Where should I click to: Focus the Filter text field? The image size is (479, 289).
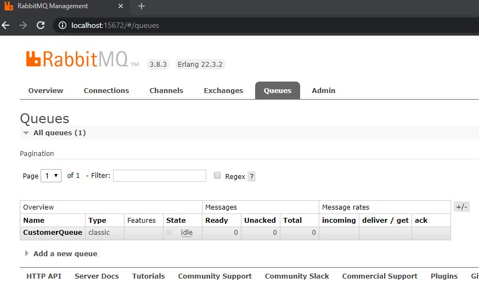point(160,176)
